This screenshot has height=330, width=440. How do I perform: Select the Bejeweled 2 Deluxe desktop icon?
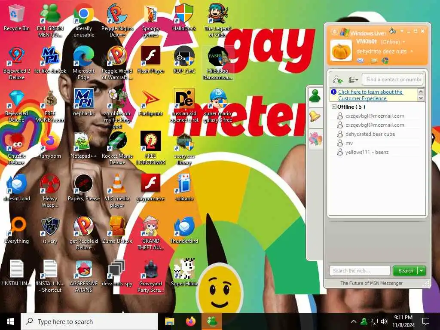tap(17, 63)
